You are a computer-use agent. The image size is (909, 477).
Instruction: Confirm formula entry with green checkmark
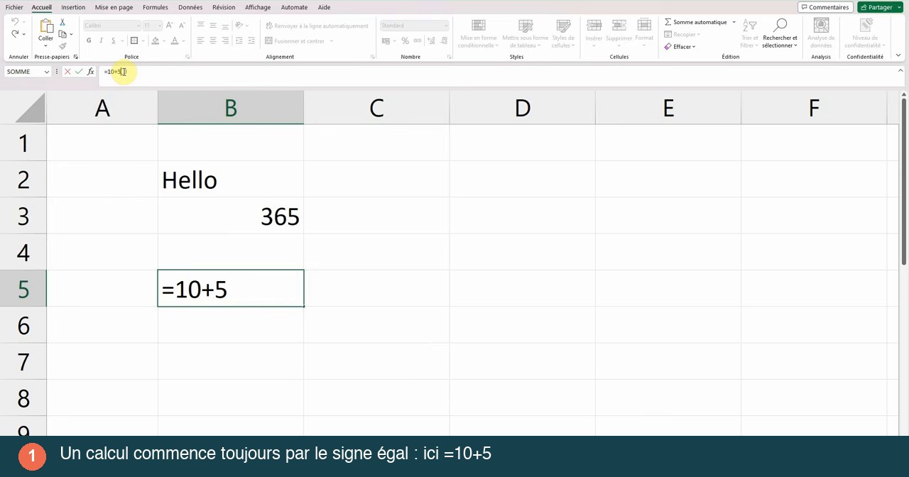point(79,72)
